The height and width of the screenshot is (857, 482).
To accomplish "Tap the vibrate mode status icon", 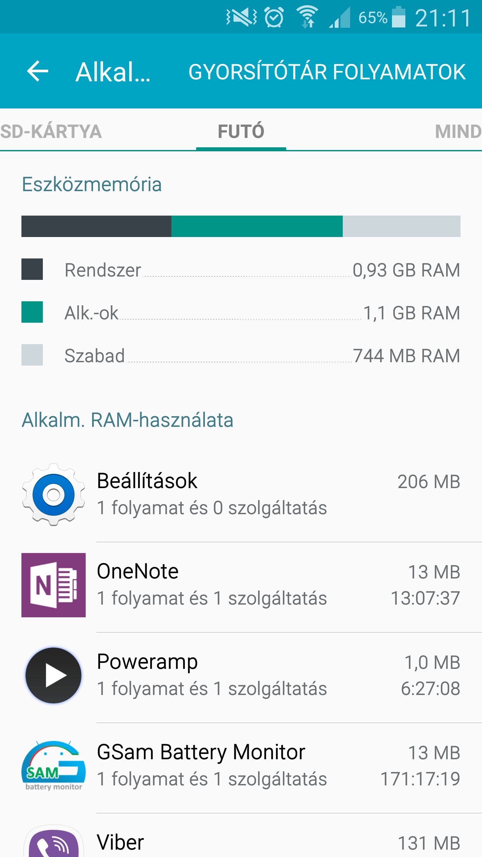I will [x=242, y=17].
